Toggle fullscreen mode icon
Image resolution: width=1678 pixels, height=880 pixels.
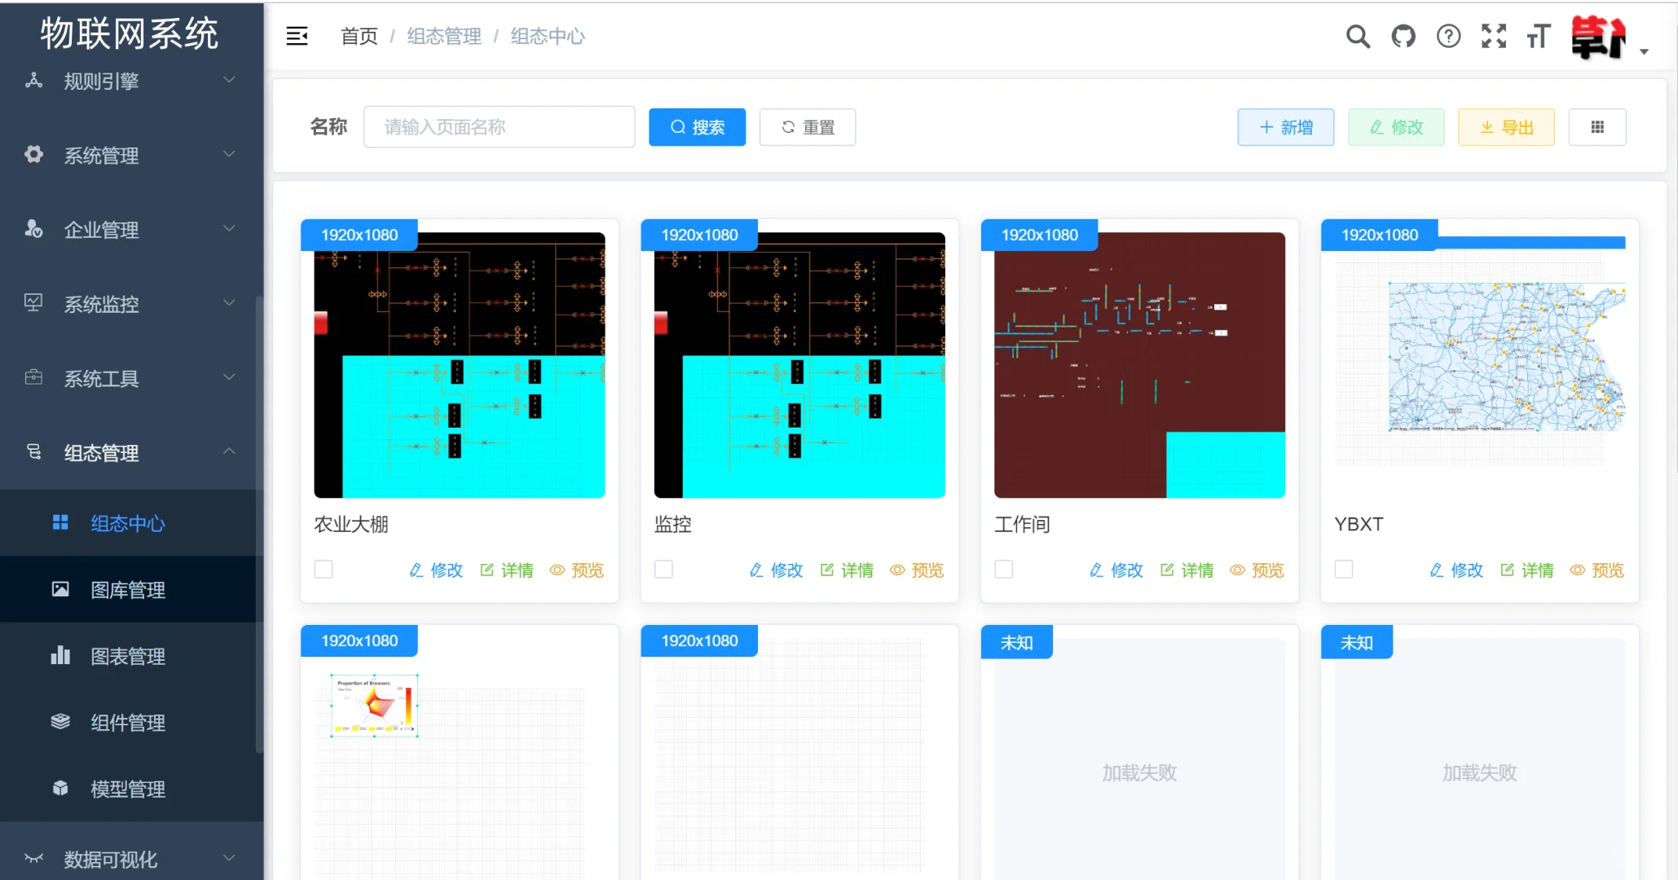[x=1494, y=36]
